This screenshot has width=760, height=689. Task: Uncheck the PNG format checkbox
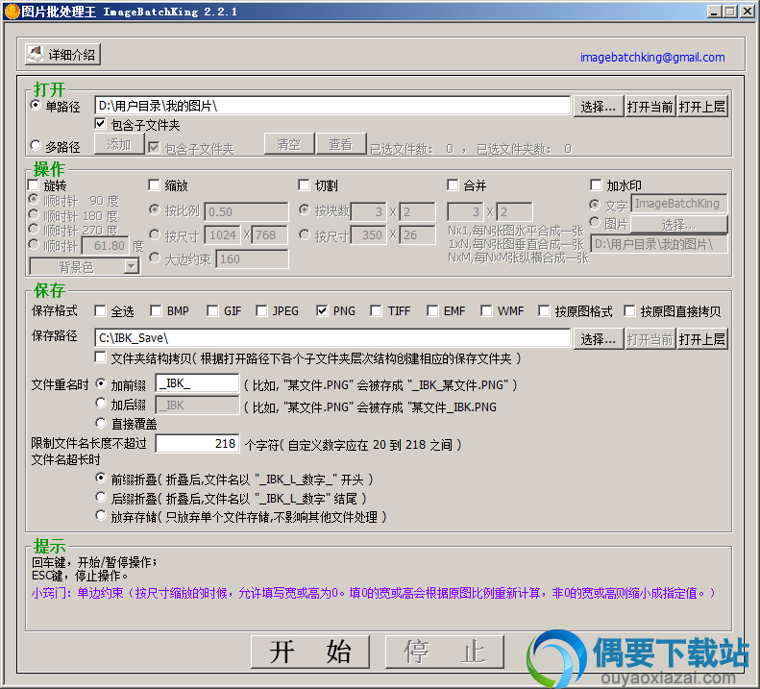click(x=322, y=310)
